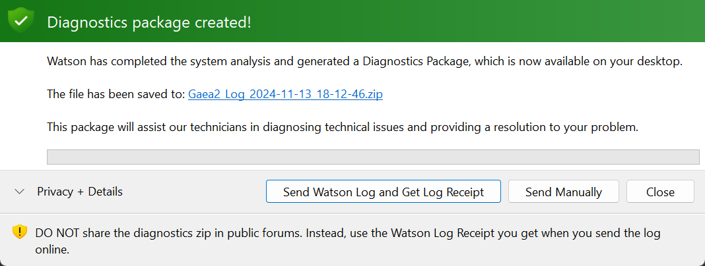Viewport: 705px width, 266px height.
Task: Send Watson Log and Get Log Receipt
Action: tap(383, 192)
